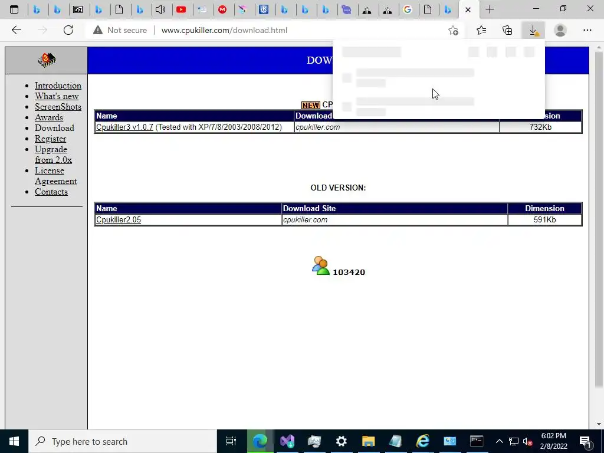604x453 pixels.
Task: Click the 732Kb dimension cell
Action: point(540,127)
